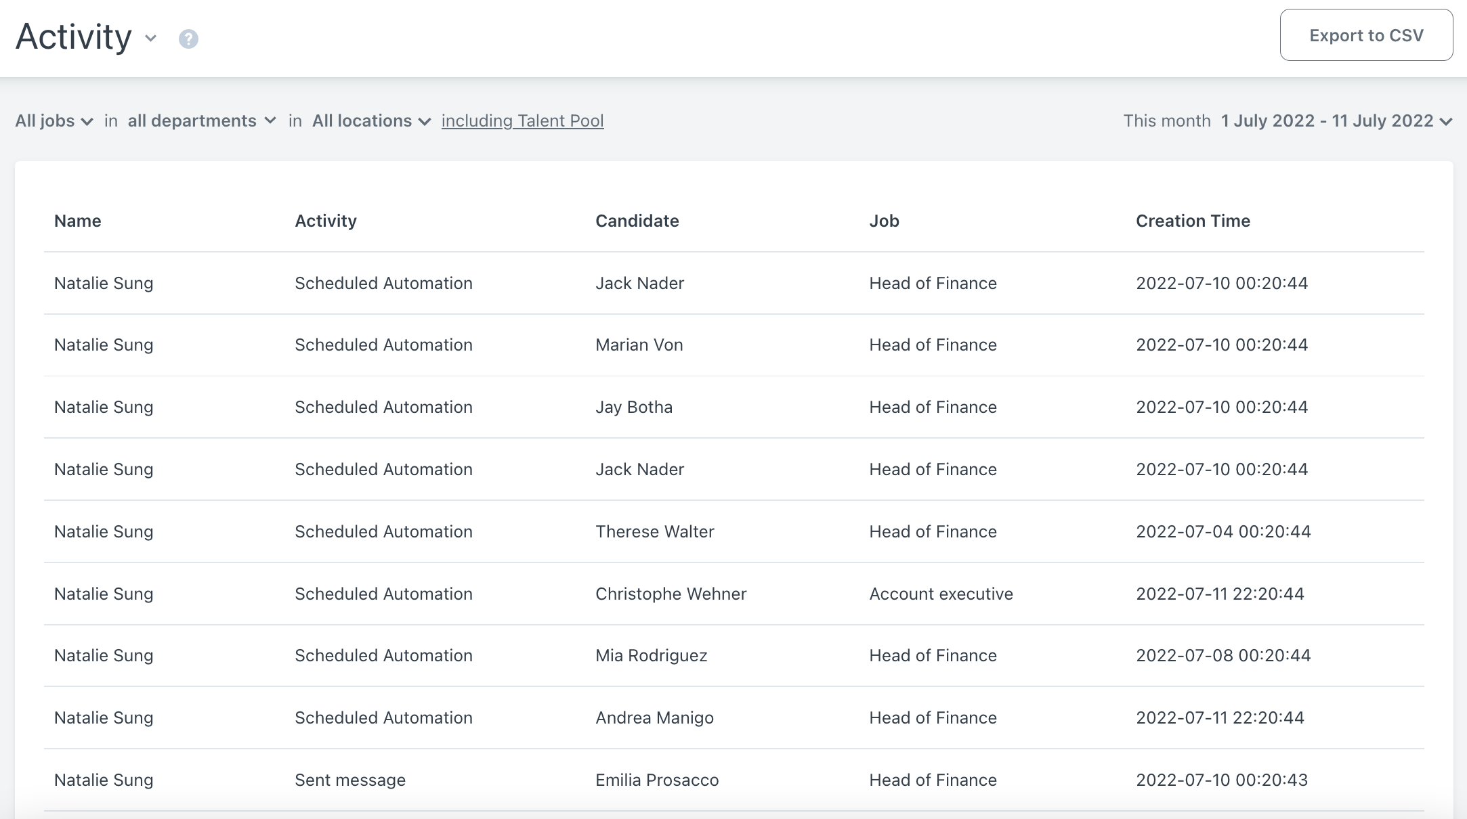The width and height of the screenshot is (1467, 819).
Task: Click Natalie Sung in Christophe Wehner row
Action: tap(104, 594)
